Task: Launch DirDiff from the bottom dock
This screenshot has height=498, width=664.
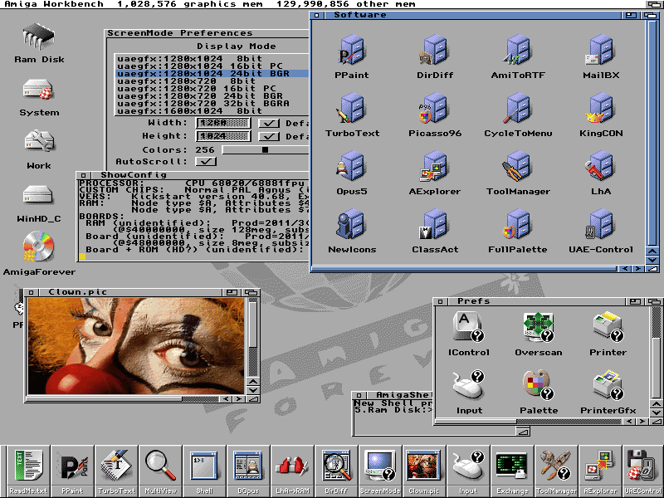Action: pos(336,471)
